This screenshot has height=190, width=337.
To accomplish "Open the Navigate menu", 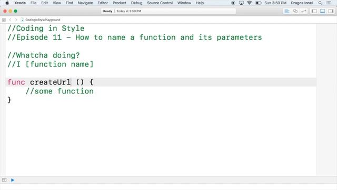I will point(85,3).
